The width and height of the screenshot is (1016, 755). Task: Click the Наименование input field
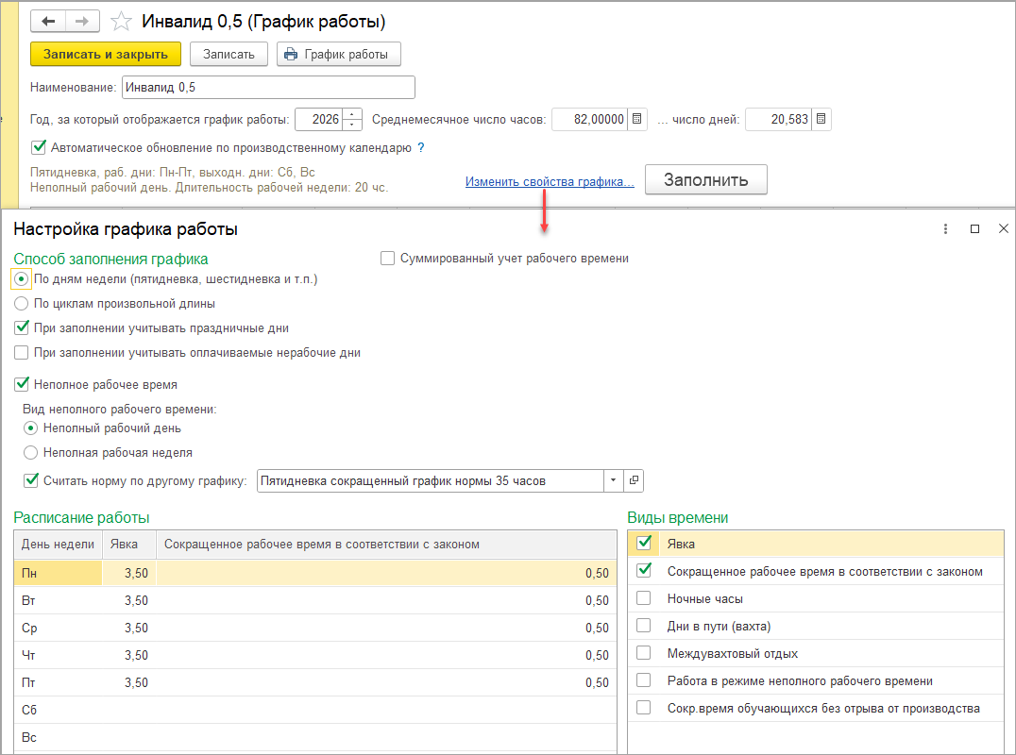268,88
